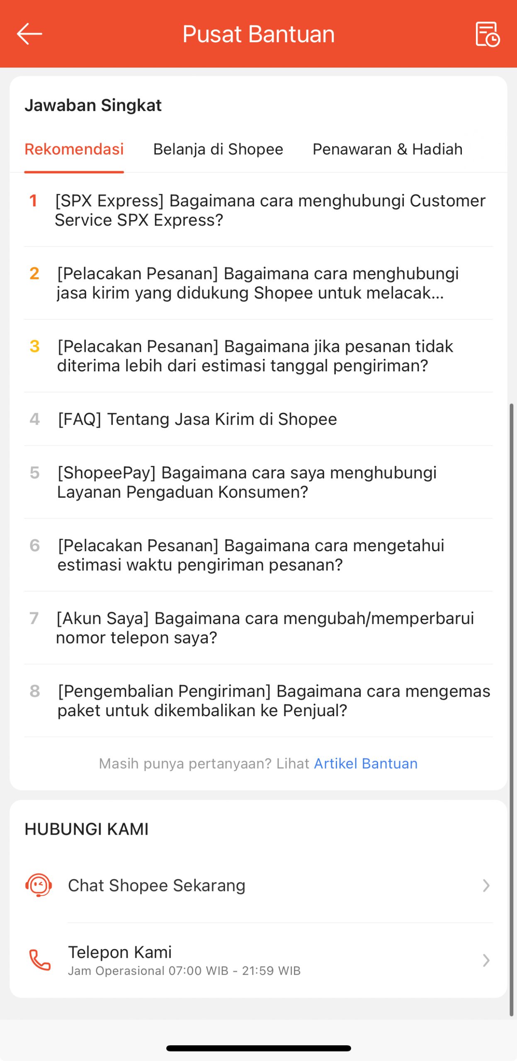The width and height of the screenshot is (517, 1061).
Task: Click the Telepon Kami label
Action: [120, 952]
